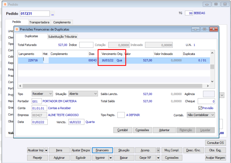Click the Obs. Exp. button
This screenshot has height=163, width=231.
[215, 150]
